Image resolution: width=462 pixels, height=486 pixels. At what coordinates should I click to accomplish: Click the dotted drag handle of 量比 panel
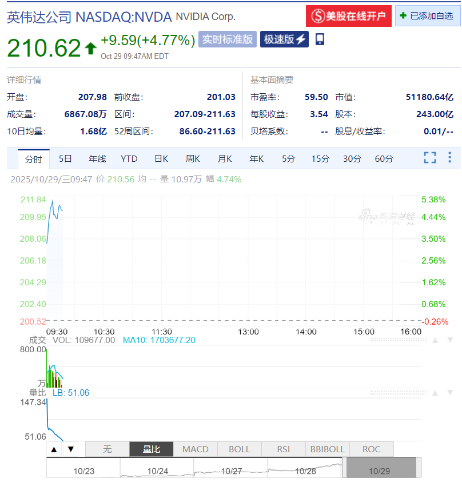[x=398, y=393]
